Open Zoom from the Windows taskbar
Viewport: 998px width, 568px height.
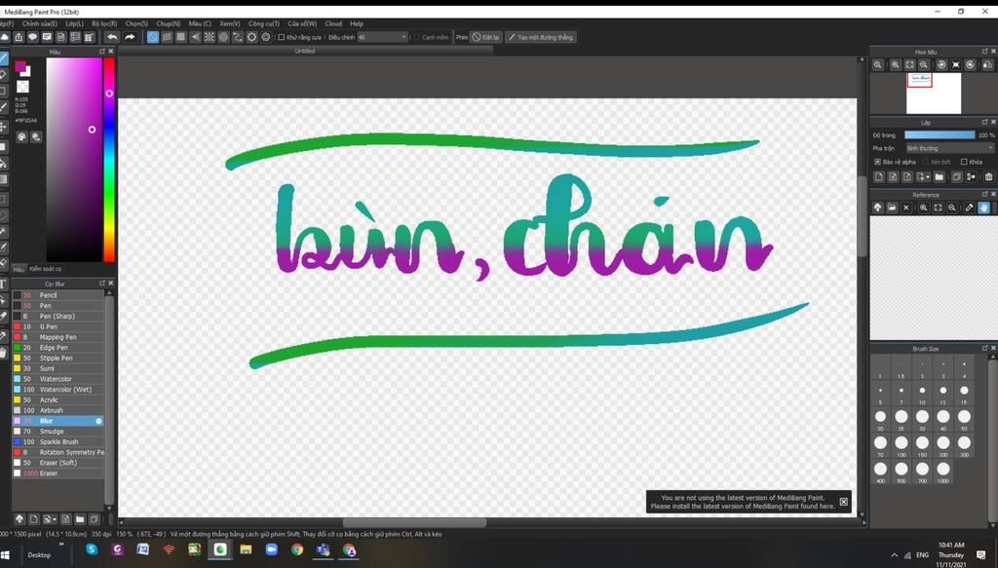tap(272, 549)
